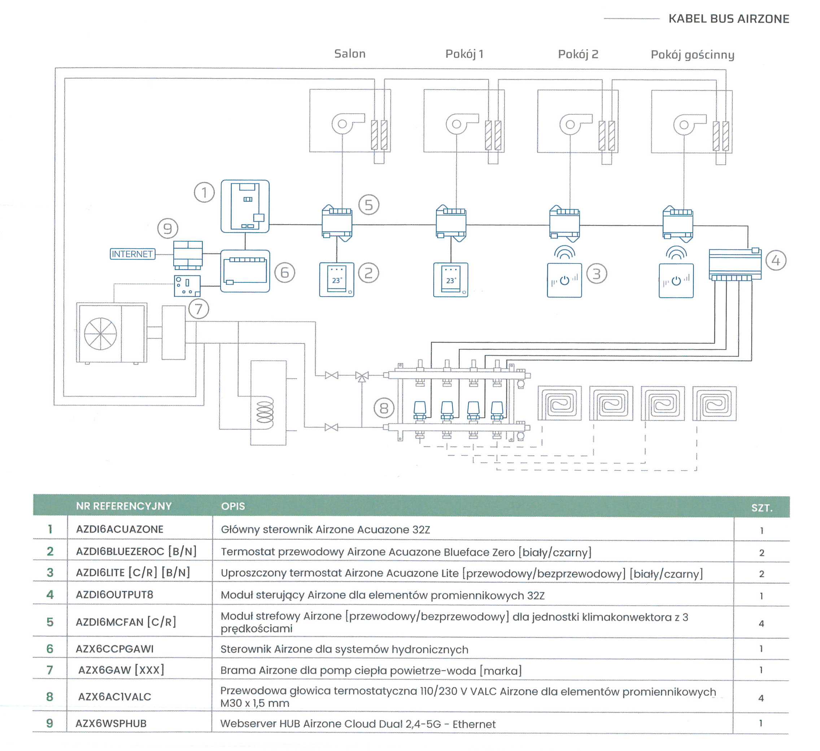
Task: Click the hot water tank with coil icon
Action: tap(268, 403)
